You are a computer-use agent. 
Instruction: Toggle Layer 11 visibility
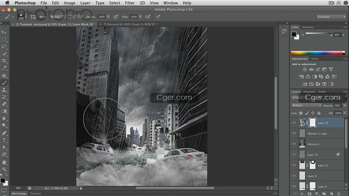[294, 165]
